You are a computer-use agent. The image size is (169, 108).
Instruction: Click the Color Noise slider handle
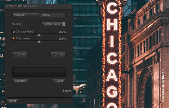[x=39, y=42]
